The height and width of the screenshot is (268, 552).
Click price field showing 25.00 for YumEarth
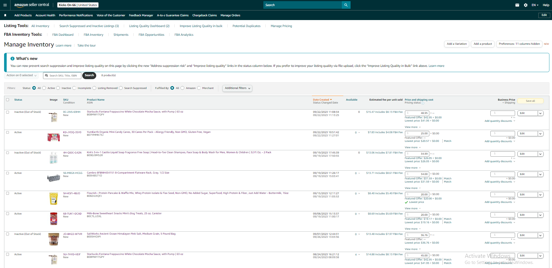(x=417, y=133)
